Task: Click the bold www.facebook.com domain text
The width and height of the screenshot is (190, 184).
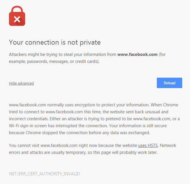Action: (x=137, y=54)
